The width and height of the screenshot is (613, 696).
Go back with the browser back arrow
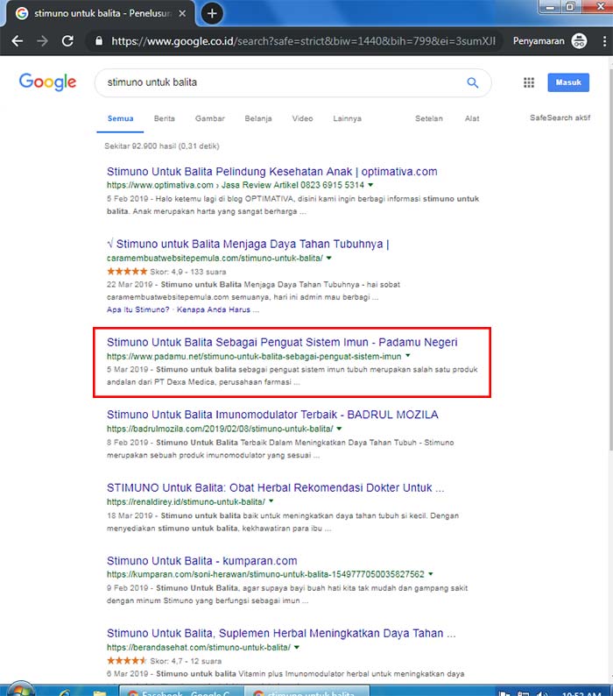point(18,41)
